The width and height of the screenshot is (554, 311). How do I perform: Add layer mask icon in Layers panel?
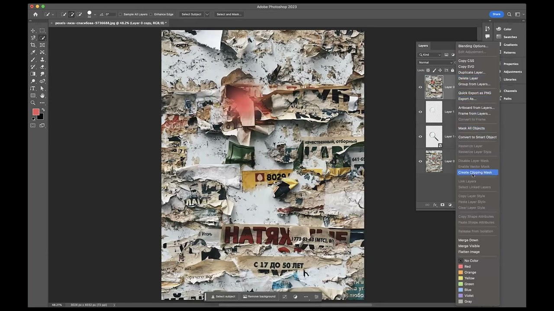[442, 205]
